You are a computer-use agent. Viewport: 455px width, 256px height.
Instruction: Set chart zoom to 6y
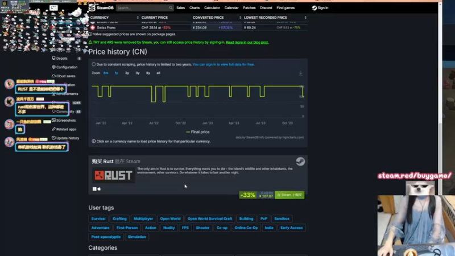point(148,73)
